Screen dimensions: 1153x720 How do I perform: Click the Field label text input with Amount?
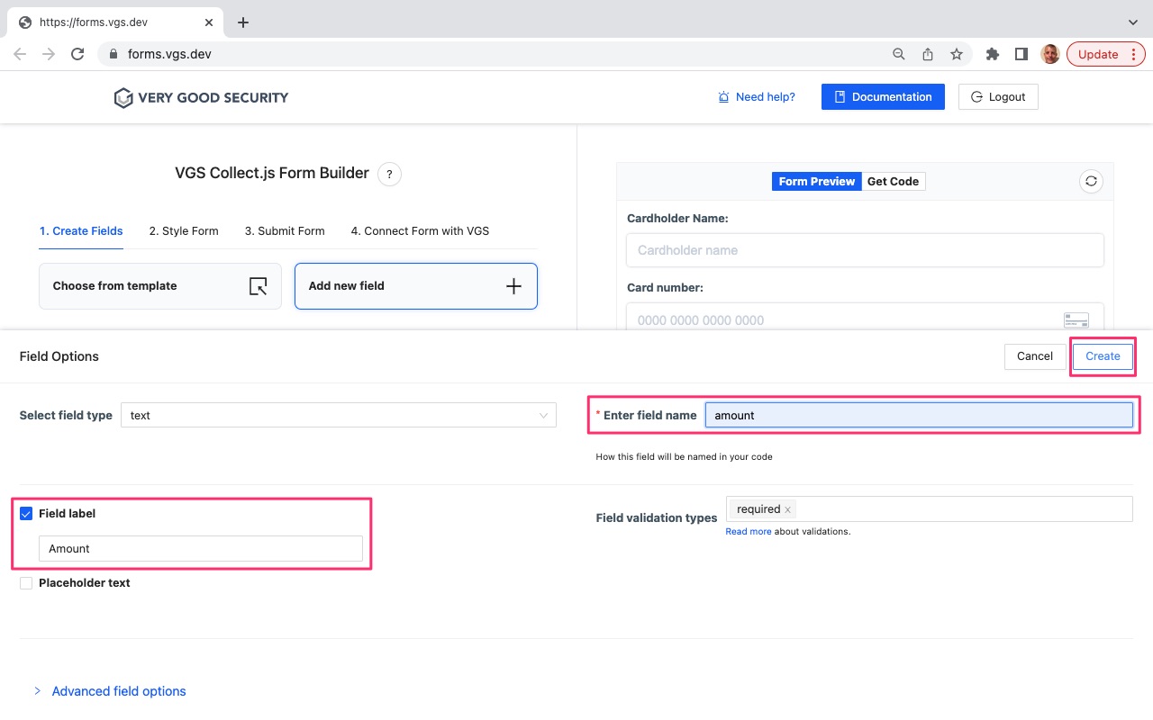pos(201,549)
